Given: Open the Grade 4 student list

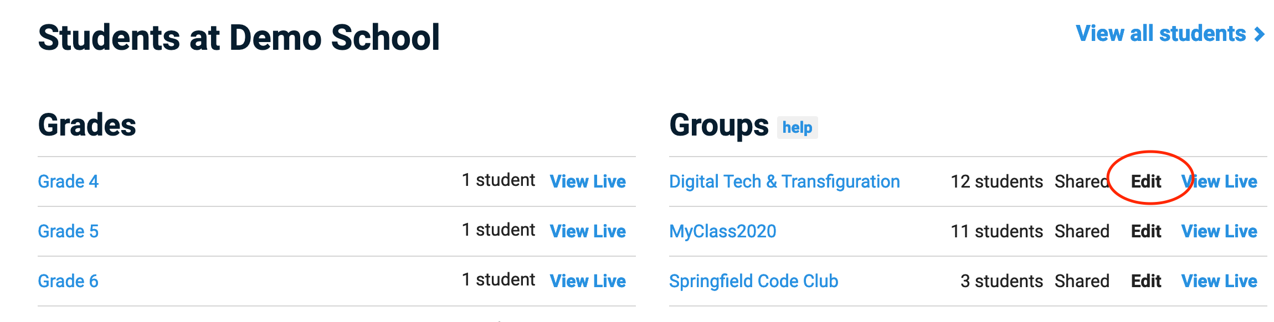Looking at the screenshot, I should (x=68, y=181).
